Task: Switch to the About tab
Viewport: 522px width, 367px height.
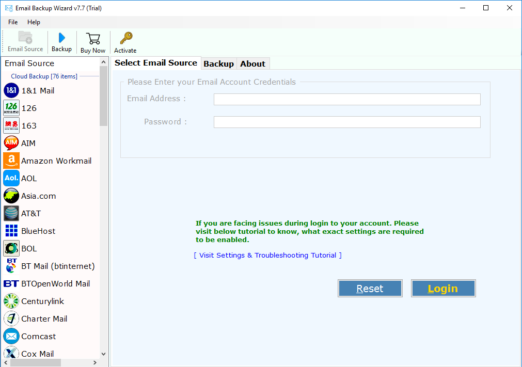Action: 252,63
